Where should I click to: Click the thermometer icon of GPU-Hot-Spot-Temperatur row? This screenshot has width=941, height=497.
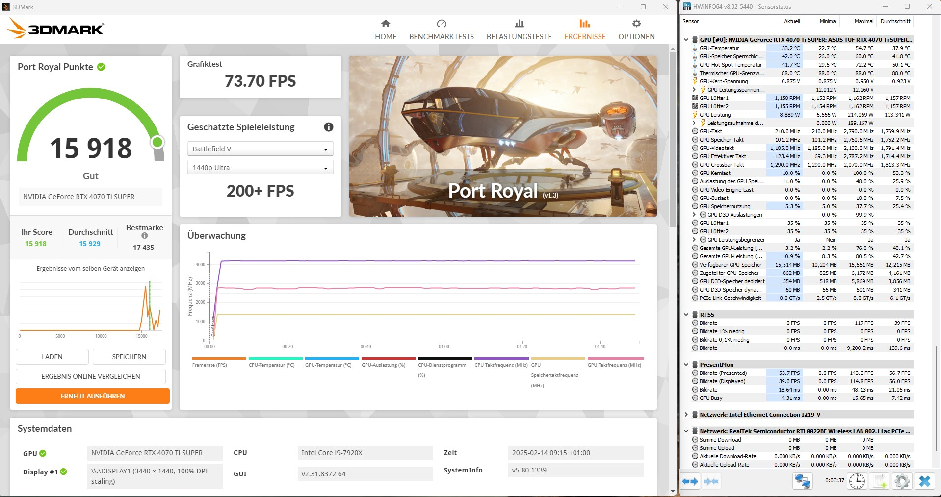(695, 65)
